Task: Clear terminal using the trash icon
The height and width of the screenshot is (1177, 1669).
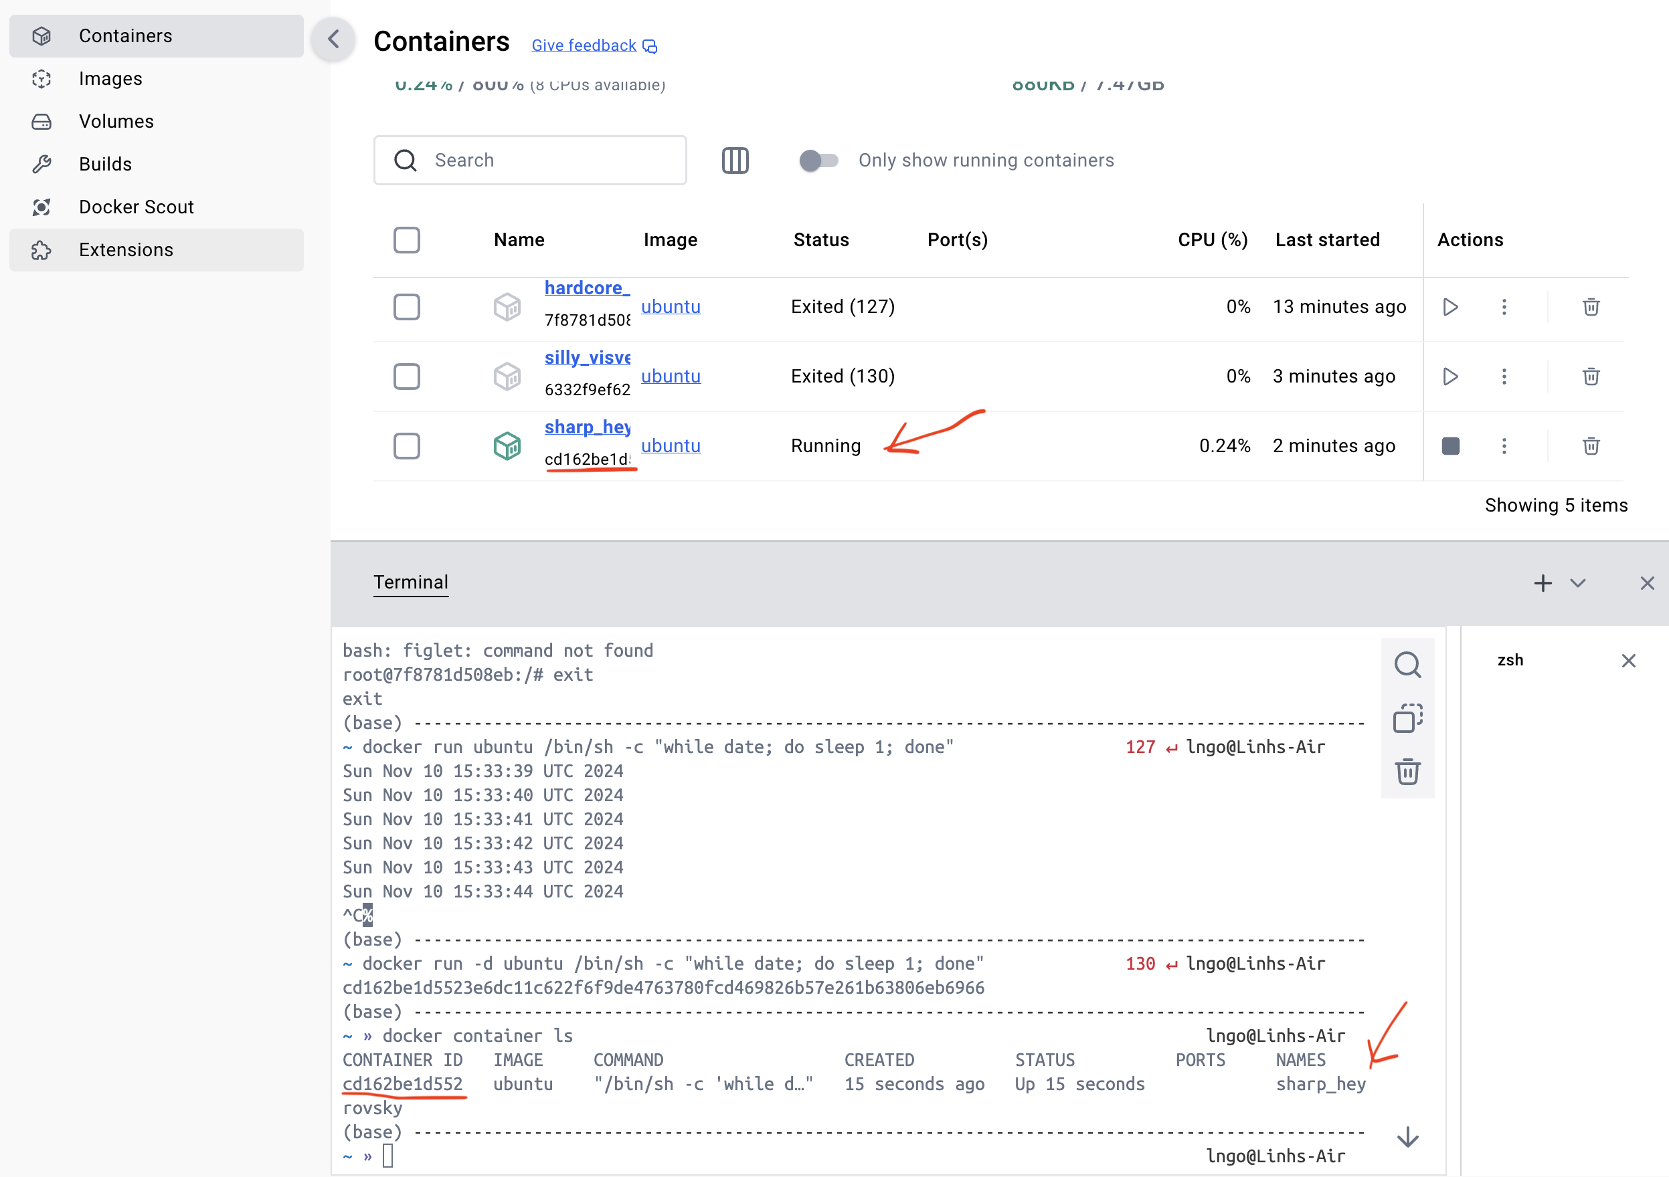Action: 1407,772
